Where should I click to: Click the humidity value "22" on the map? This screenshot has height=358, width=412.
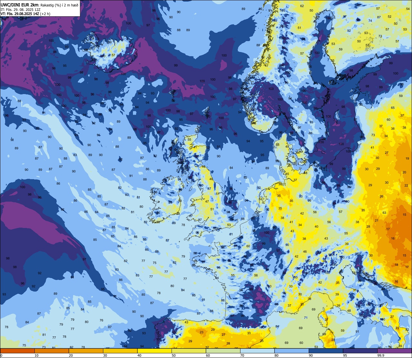click(406, 186)
